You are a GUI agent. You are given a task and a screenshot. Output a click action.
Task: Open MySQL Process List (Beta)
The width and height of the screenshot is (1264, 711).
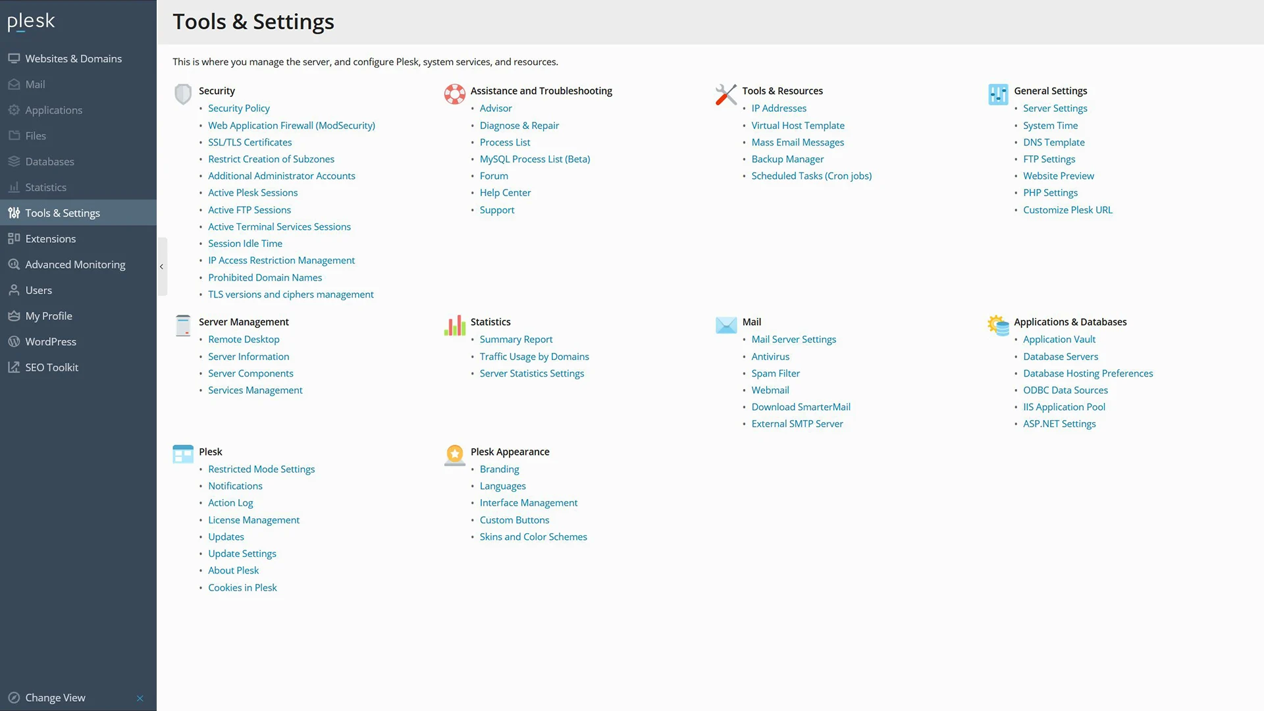point(535,159)
